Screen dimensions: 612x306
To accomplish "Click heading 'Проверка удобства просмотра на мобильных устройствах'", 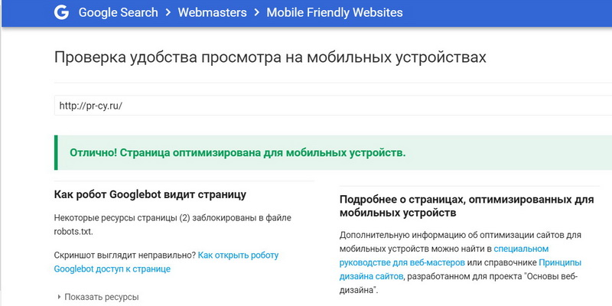I will [270, 57].
